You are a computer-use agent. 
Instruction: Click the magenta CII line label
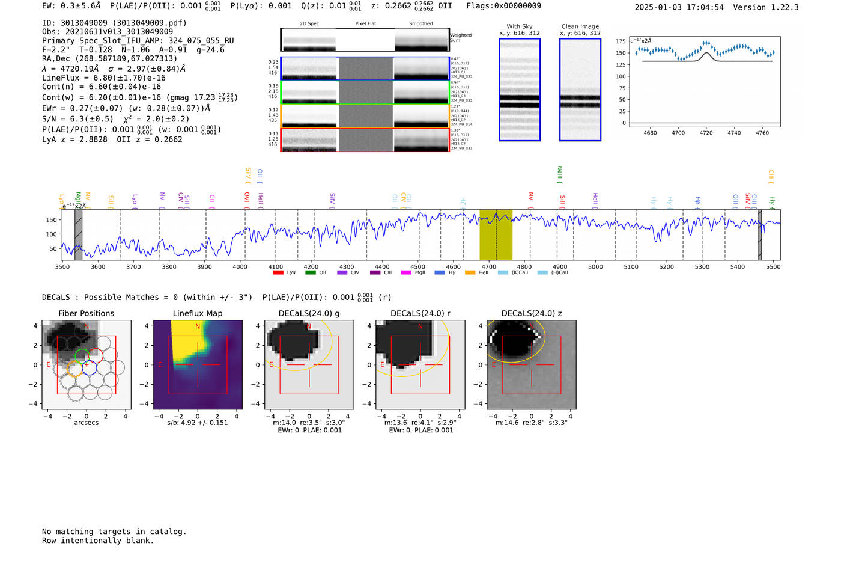tap(212, 201)
